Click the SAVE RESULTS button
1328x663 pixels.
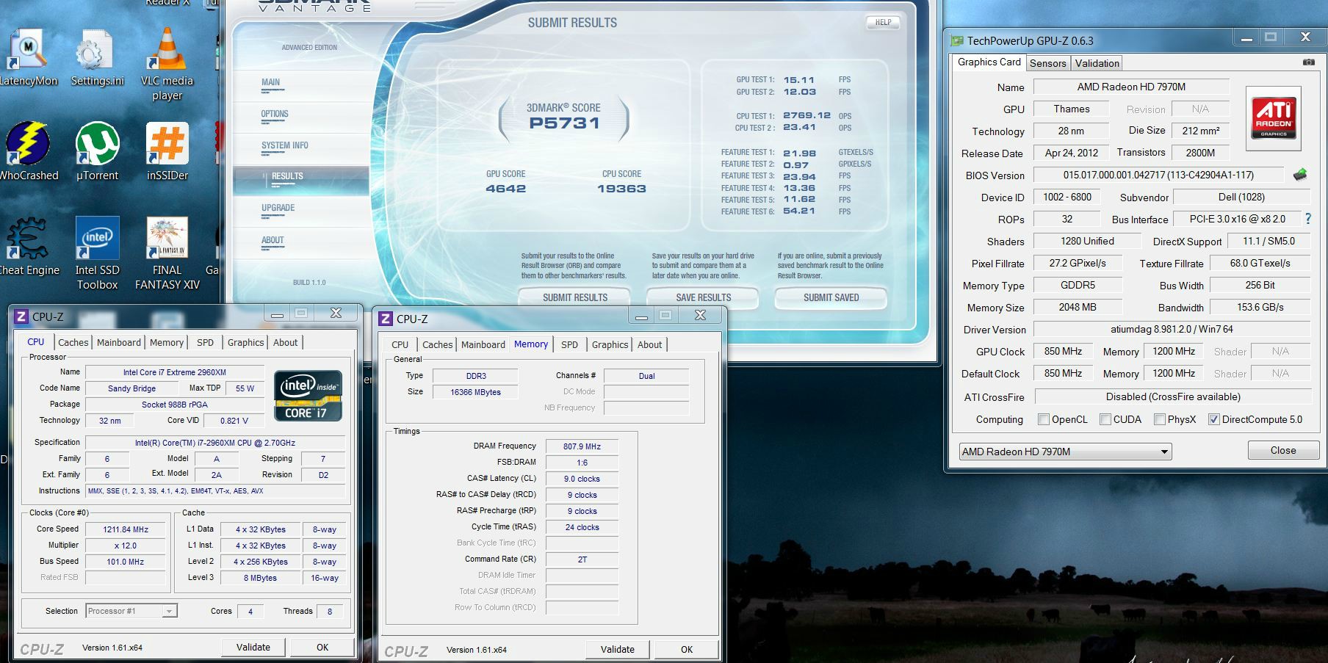703,297
